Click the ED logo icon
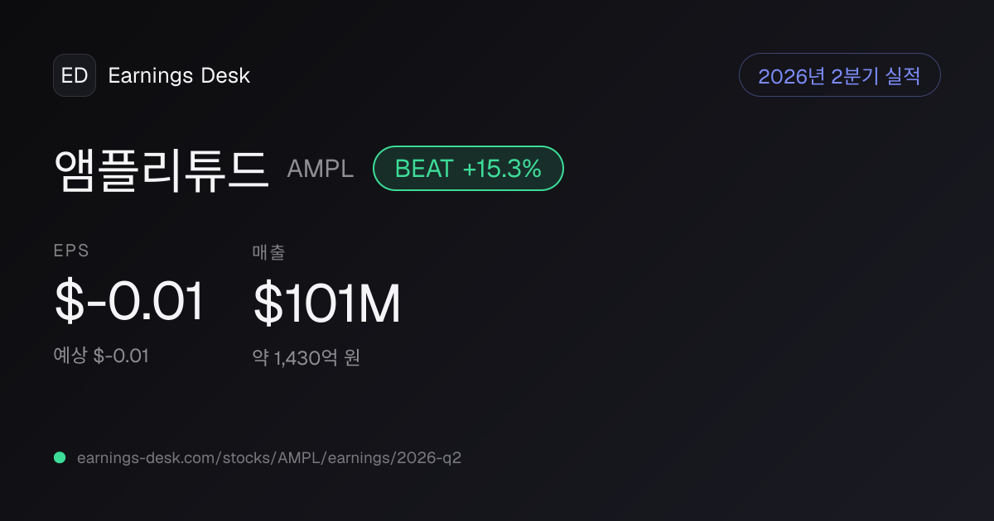Image resolution: width=994 pixels, height=521 pixels. pyautogui.click(x=75, y=75)
